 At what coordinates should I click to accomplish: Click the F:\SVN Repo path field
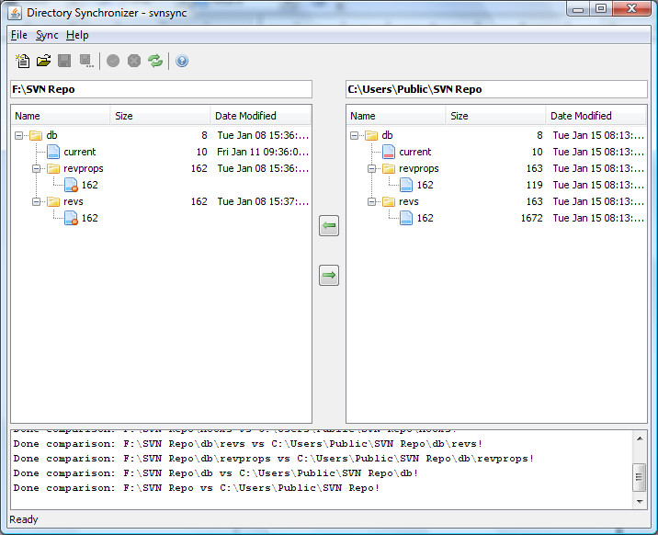pos(161,89)
